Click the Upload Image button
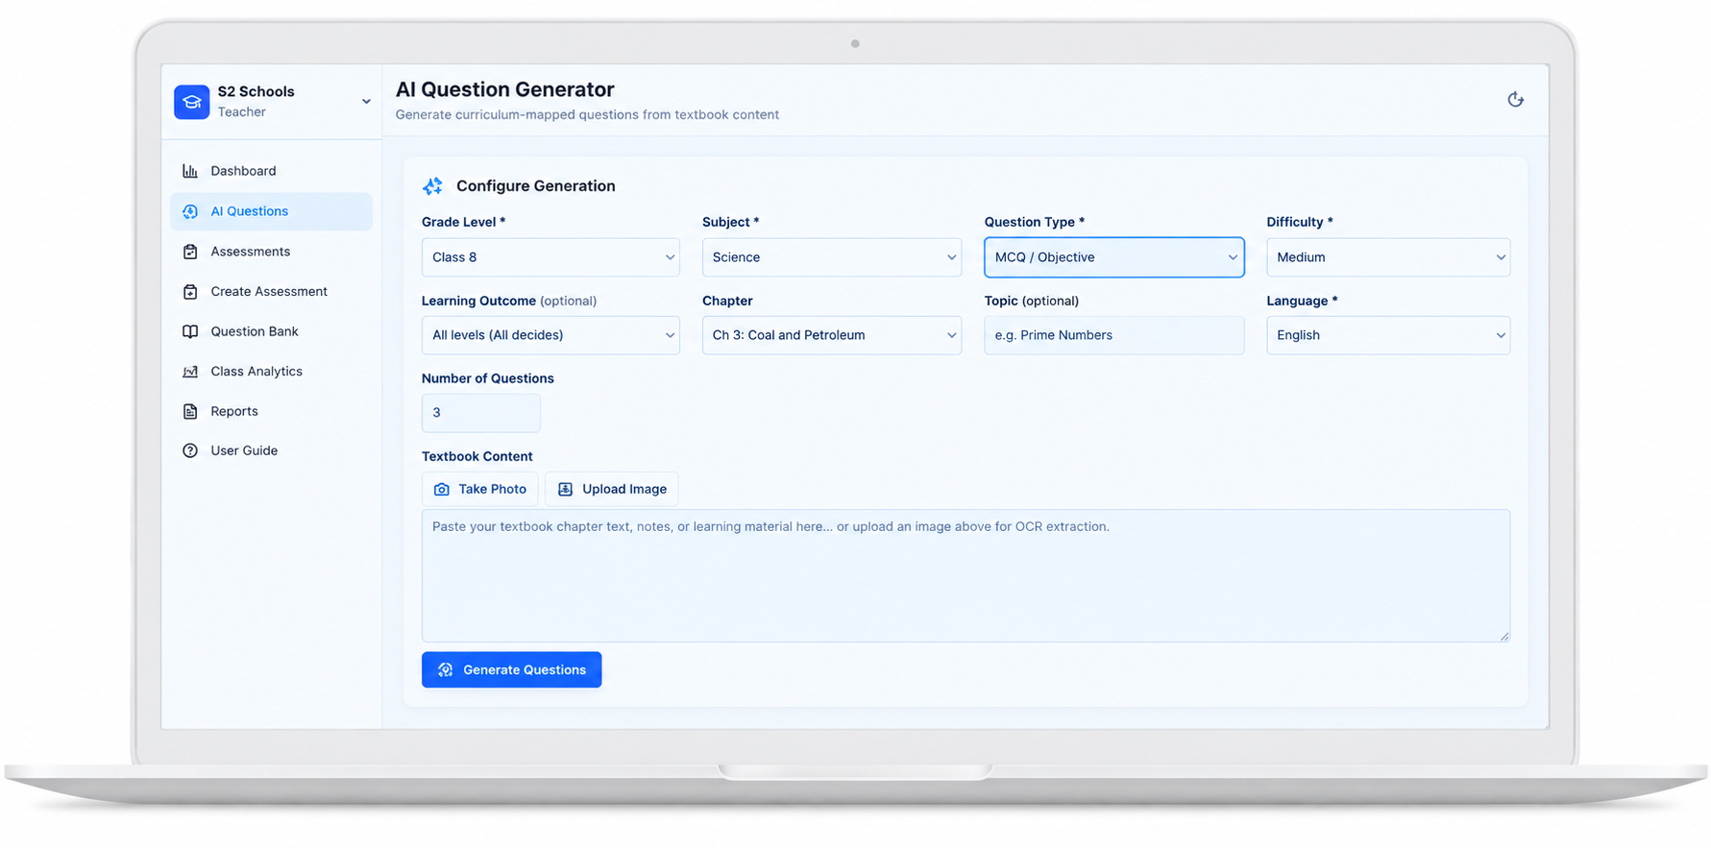The height and width of the screenshot is (848, 1711). pos(612,489)
